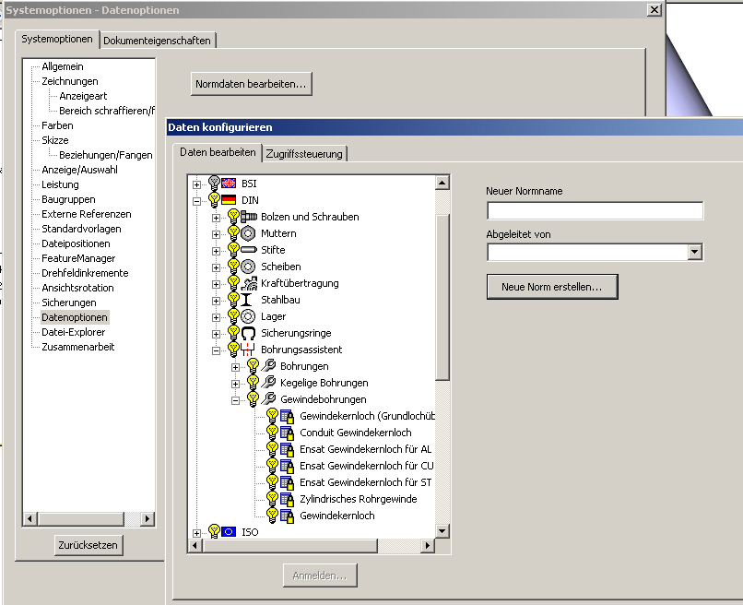
Task: Click the washer icon for Scheiben
Action: (x=248, y=267)
